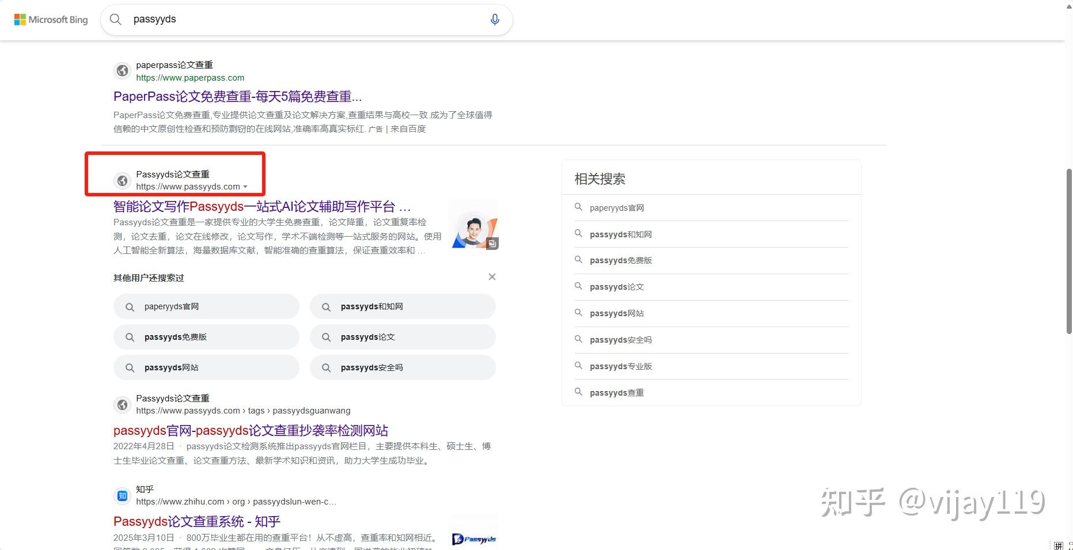This screenshot has width=1073, height=550.
Task: Select passyyds查重 from the related searches panel
Action: pos(616,392)
